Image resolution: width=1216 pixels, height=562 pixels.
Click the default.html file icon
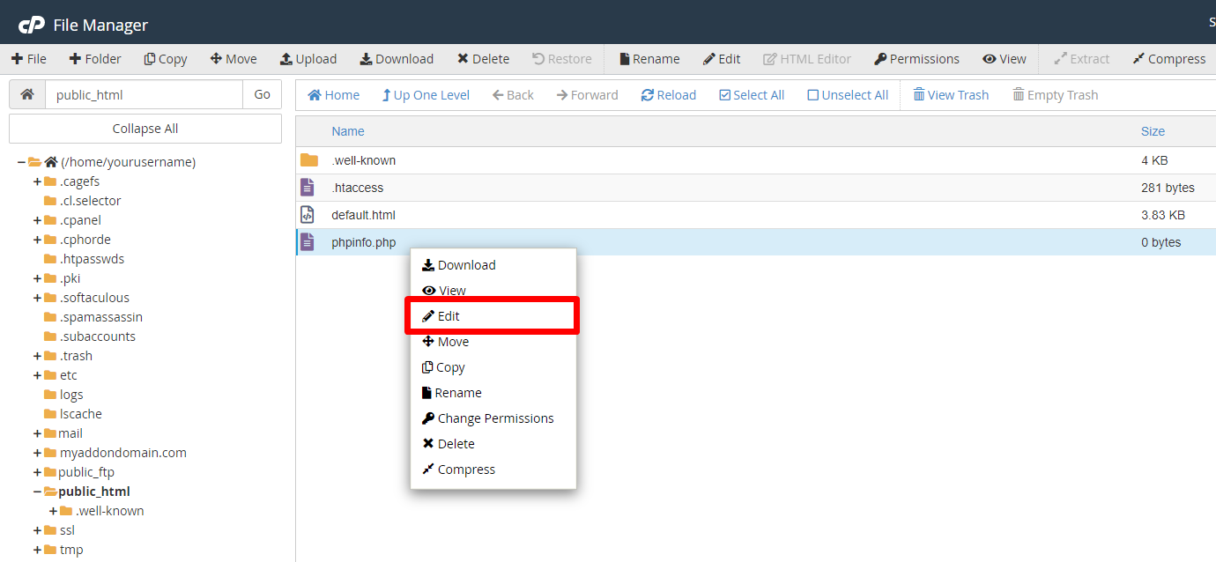point(308,214)
